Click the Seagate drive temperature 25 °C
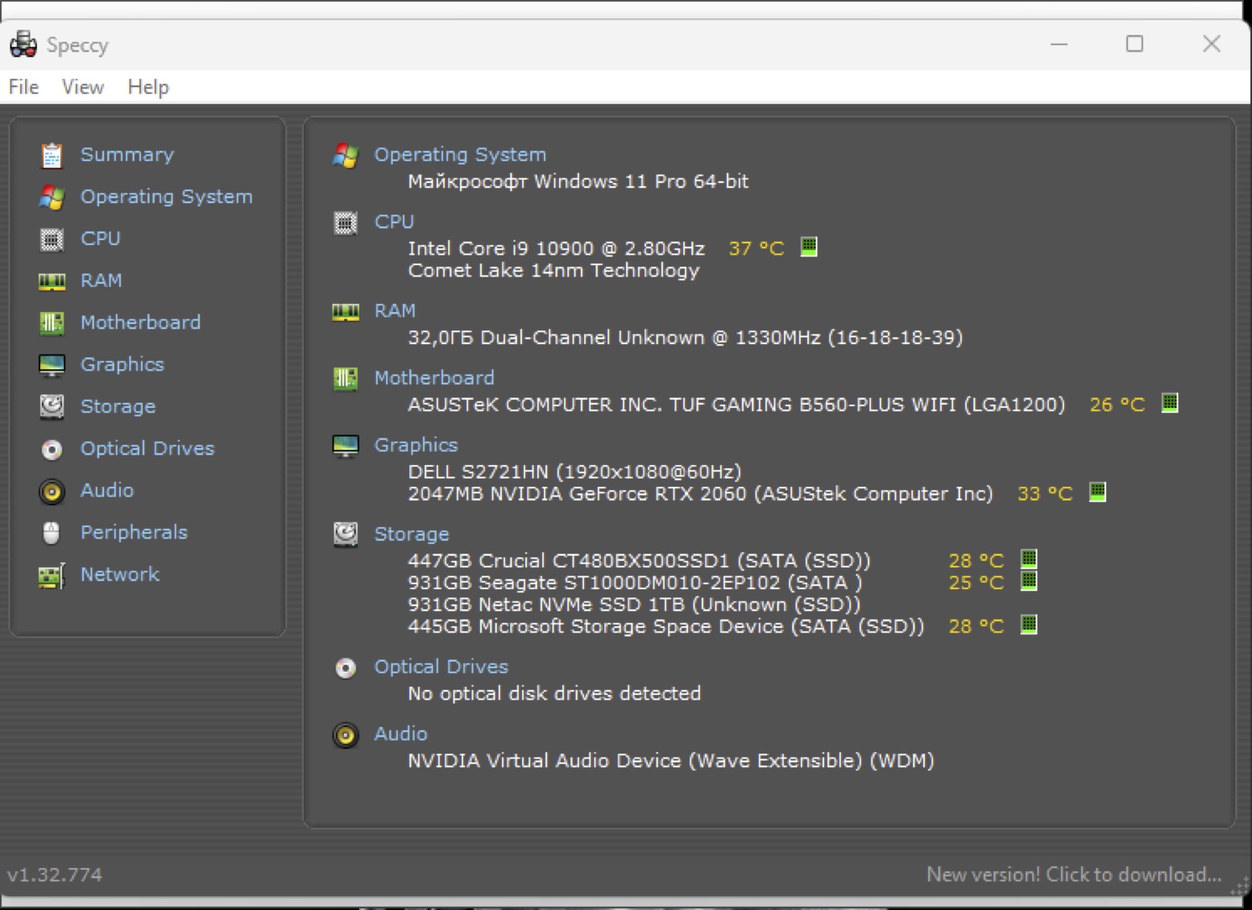The image size is (1252, 910). point(976,583)
